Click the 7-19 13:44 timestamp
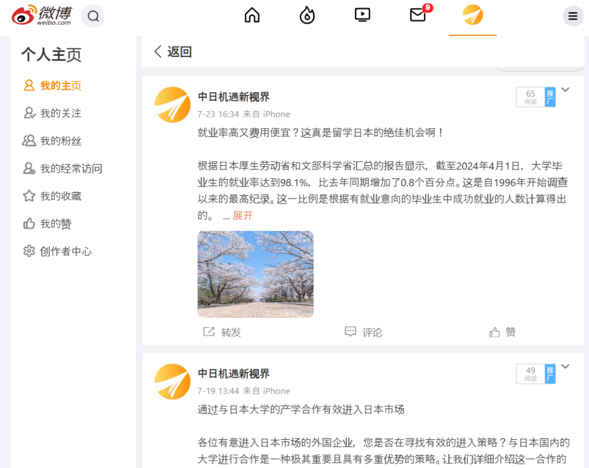 pos(218,391)
